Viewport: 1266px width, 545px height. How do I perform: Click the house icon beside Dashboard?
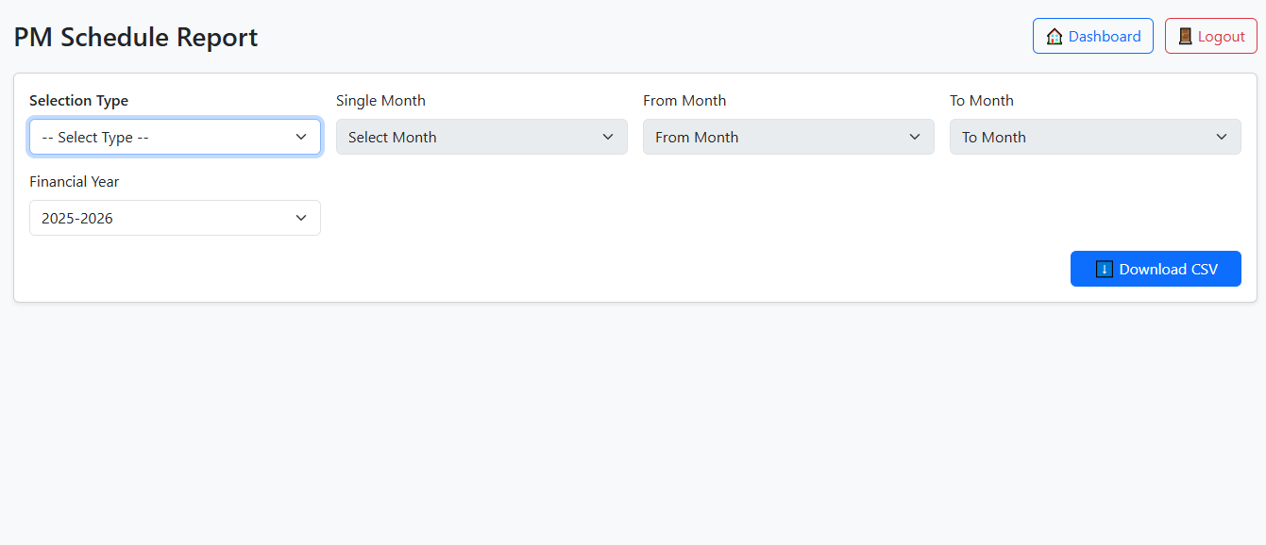pos(1055,37)
